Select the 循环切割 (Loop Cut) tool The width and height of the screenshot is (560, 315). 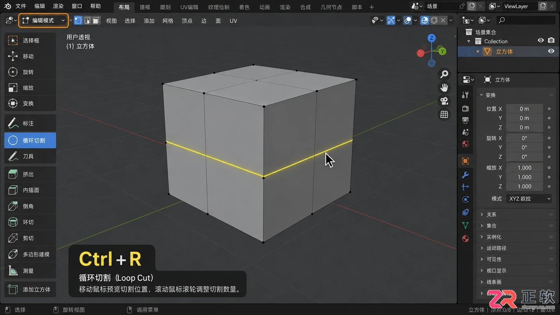[30, 140]
